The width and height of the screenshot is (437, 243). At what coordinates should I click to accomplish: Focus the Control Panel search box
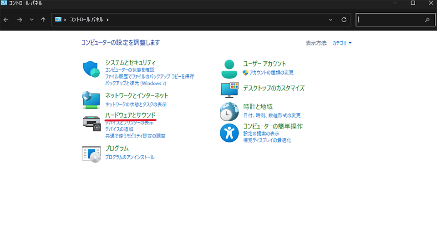(x=395, y=20)
